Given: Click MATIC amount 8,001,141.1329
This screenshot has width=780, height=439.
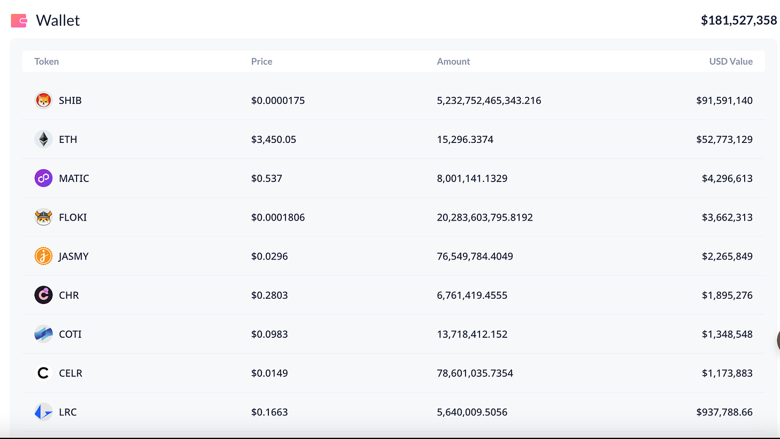Looking at the screenshot, I should tap(472, 178).
